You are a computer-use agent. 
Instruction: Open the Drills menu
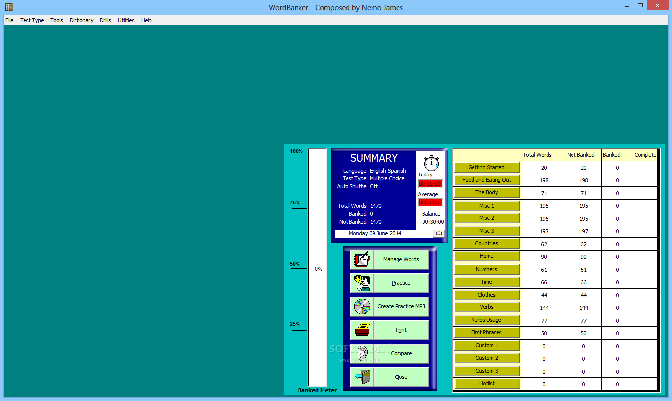(x=105, y=20)
